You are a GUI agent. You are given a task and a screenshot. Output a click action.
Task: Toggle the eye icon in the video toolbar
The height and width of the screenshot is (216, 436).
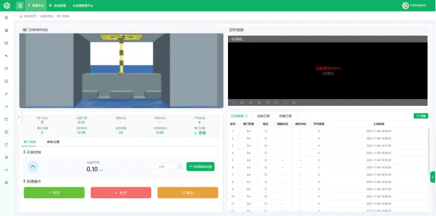[294, 102]
